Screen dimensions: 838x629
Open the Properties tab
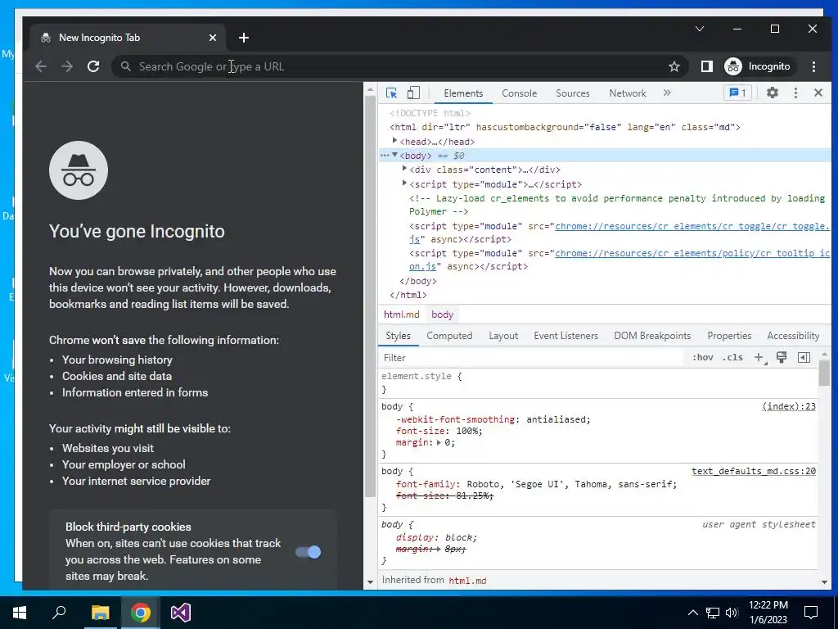tap(729, 336)
